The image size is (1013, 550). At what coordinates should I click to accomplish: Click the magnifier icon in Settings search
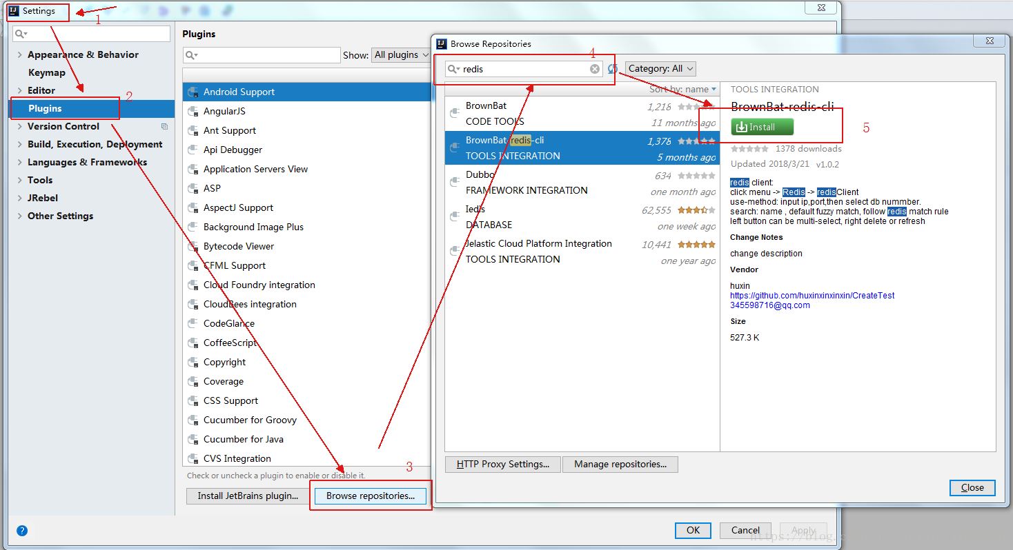pos(21,34)
